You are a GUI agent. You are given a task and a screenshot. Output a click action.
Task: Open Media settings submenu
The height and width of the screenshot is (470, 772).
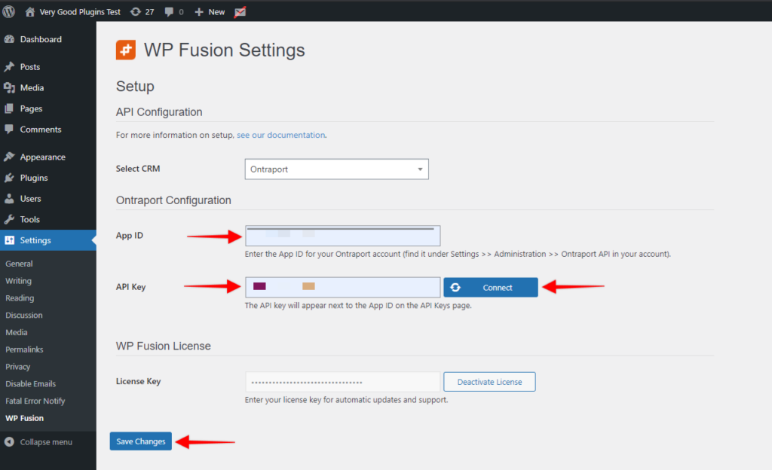(x=17, y=332)
